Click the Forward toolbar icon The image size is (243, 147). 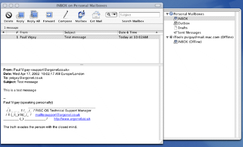tap(49, 15)
